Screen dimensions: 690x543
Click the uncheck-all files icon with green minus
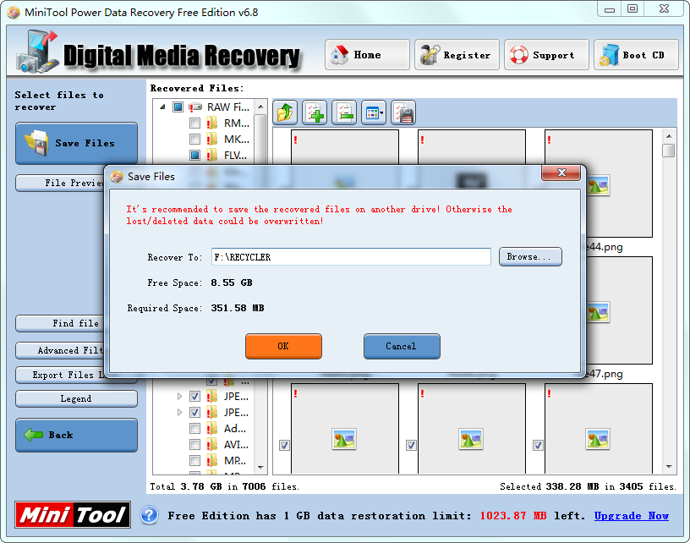tap(344, 112)
